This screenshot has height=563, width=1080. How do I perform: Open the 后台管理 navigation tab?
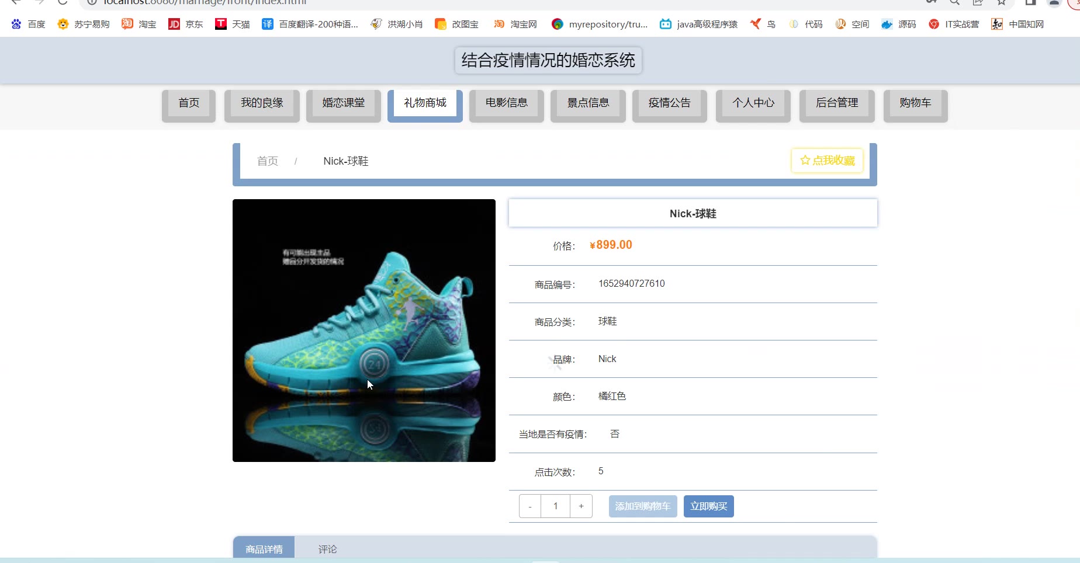point(837,105)
